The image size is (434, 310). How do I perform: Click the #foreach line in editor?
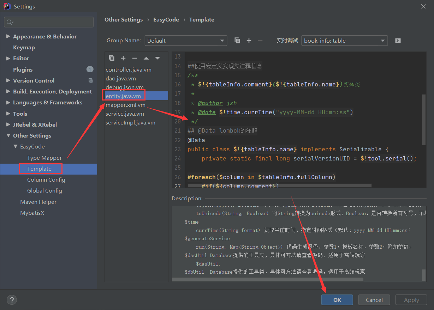(261, 177)
